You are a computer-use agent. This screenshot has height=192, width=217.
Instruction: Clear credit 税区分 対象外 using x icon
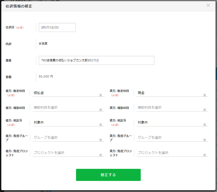click(205, 125)
